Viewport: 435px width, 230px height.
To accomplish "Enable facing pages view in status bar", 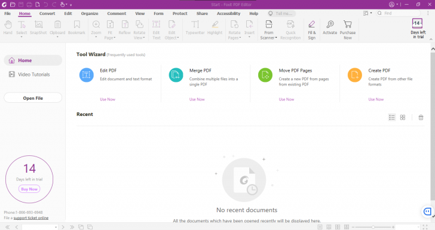I will (x=338, y=227).
